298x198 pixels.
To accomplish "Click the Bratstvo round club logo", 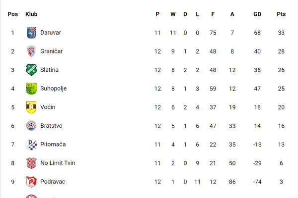I will point(31,126).
